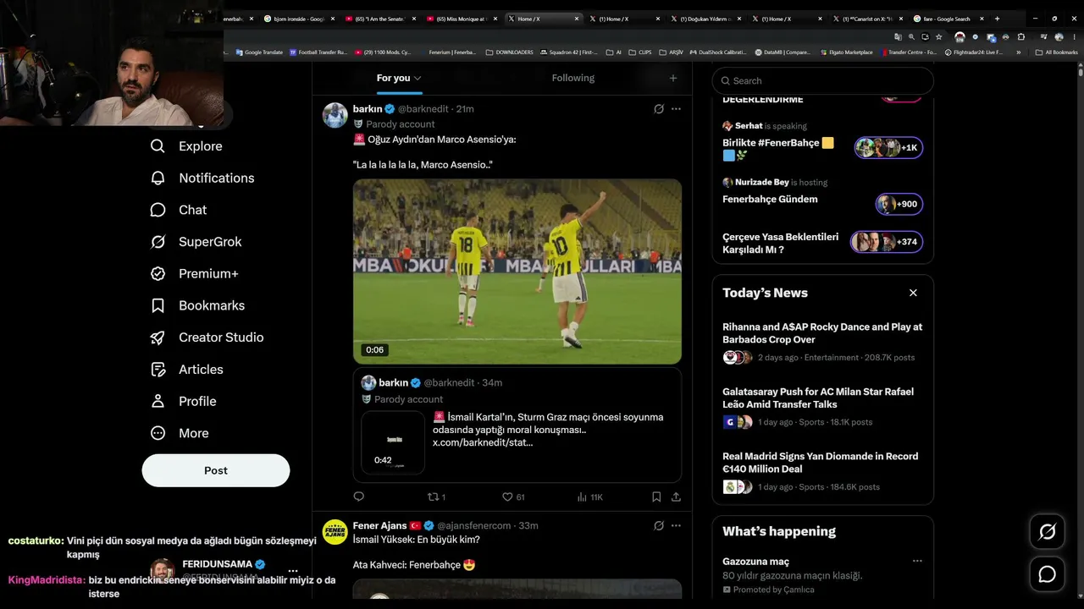Share barkın's post
Screen dimensions: 1084x609
point(676,497)
